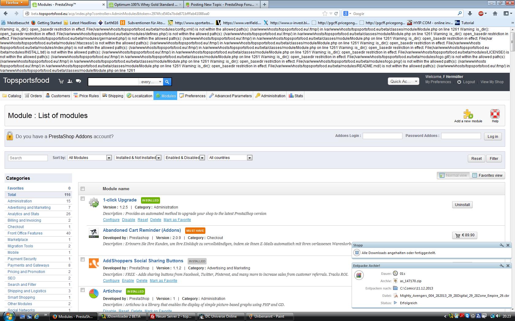
Task: Click the Addons Log in button
Action: click(x=493, y=136)
